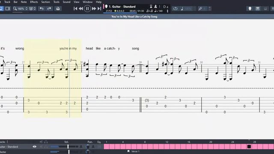
Task: Toggle loop playback
Action: (x=175, y=9)
